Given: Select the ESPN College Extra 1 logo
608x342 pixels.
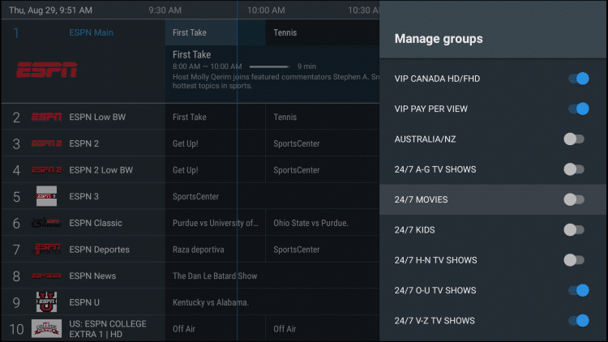Looking at the screenshot, I should pos(46,328).
